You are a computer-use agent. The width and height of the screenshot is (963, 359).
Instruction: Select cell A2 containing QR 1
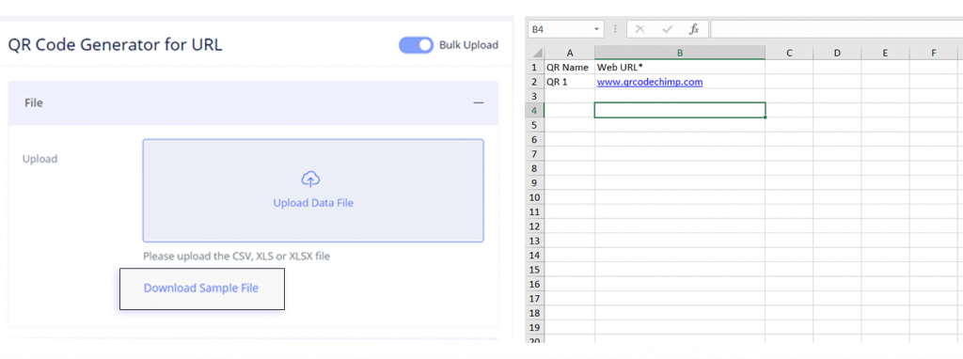pos(570,82)
